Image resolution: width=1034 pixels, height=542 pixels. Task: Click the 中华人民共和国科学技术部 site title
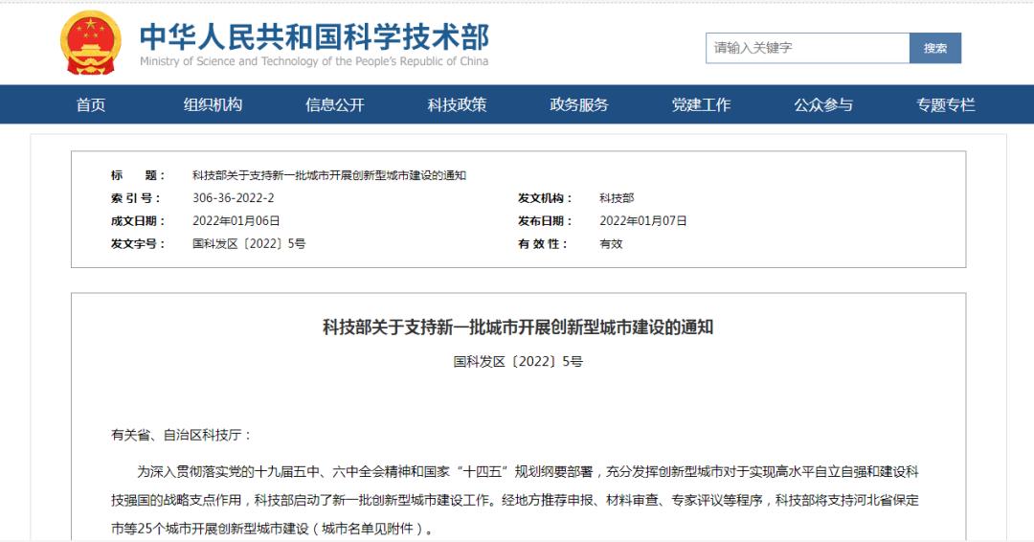pyautogui.click(x=314, y=37)
